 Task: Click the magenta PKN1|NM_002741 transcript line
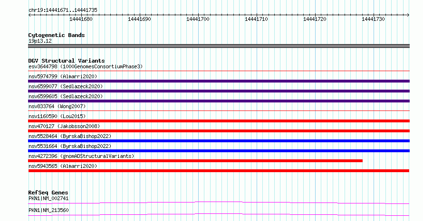click(219, 203)
